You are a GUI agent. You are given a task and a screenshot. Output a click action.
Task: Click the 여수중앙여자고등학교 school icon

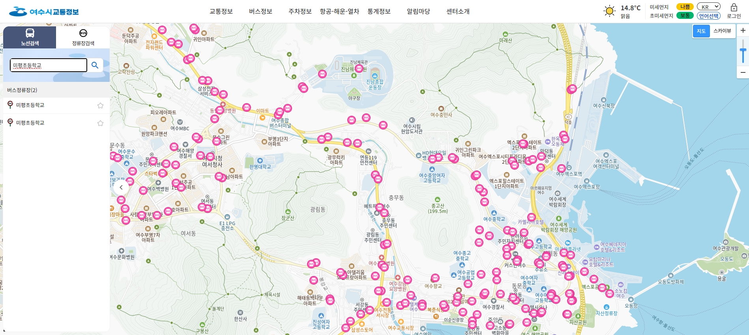click(x=432, y=169)
